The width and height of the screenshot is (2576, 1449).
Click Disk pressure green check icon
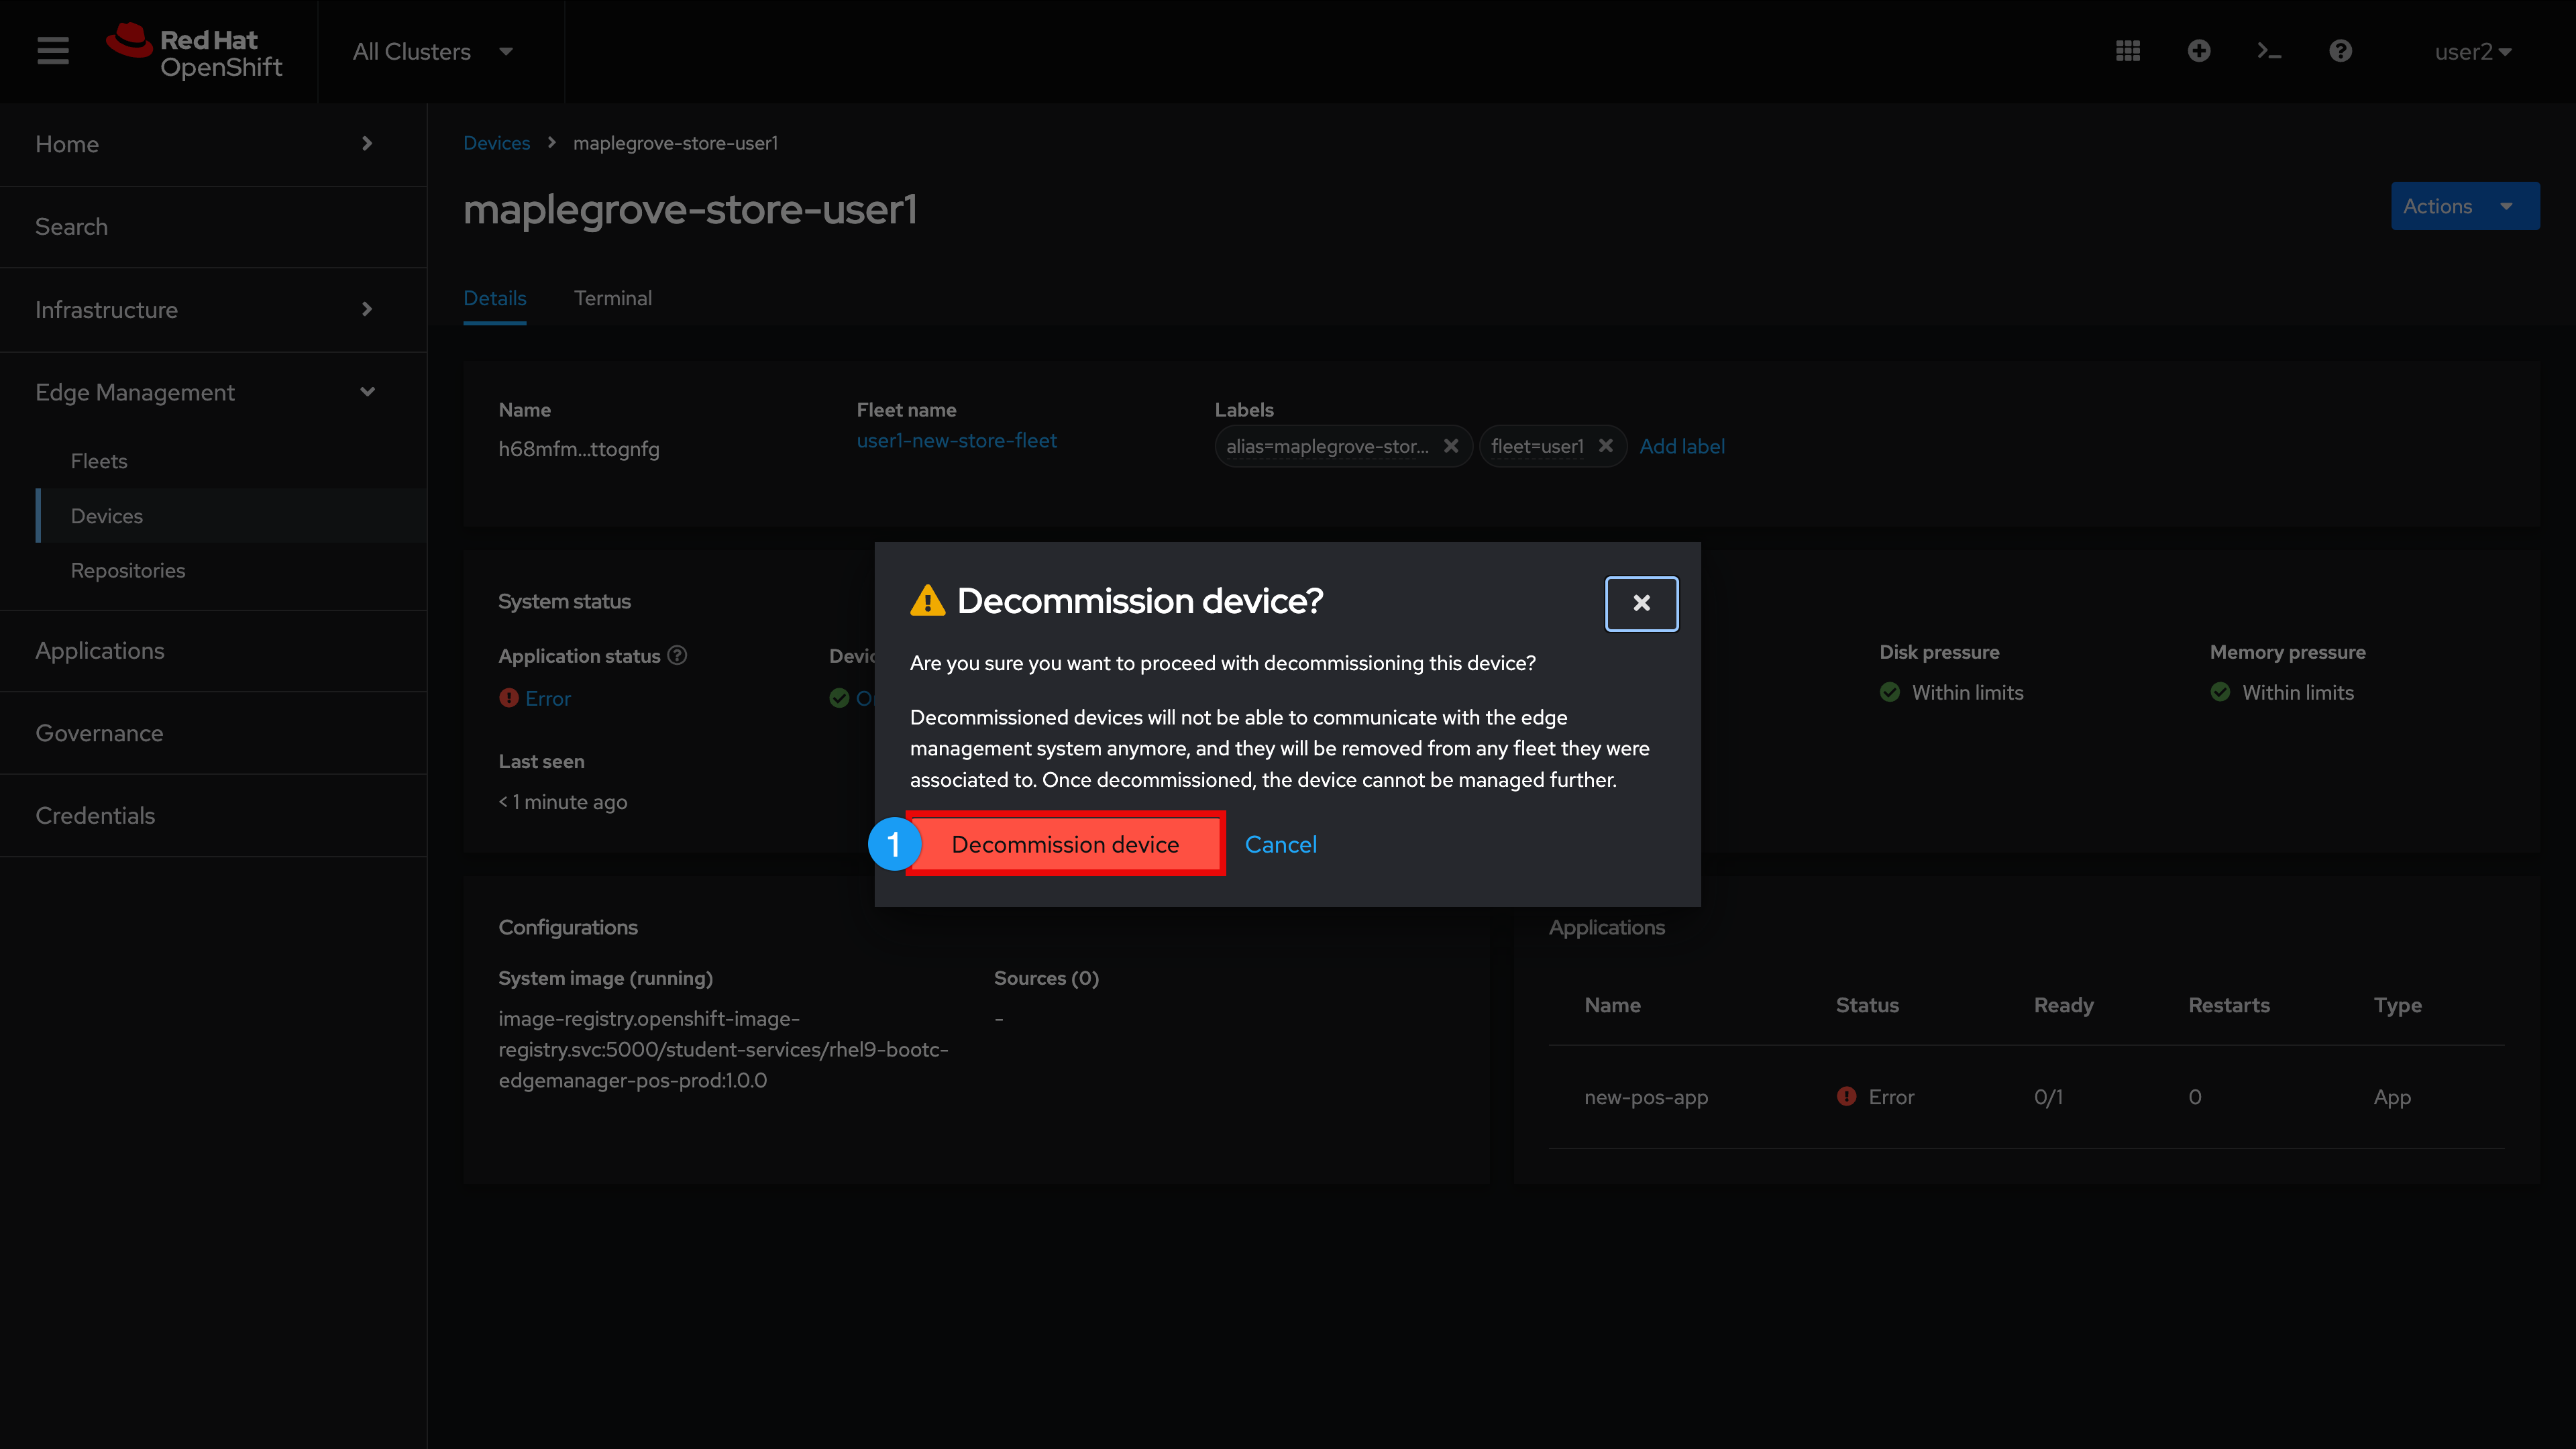(1889, 692)
